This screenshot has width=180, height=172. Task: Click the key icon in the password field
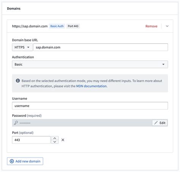pyautogui.click(x=16, y=123)
